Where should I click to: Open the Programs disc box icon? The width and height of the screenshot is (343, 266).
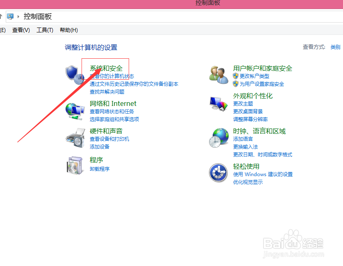tap(75, 165)
